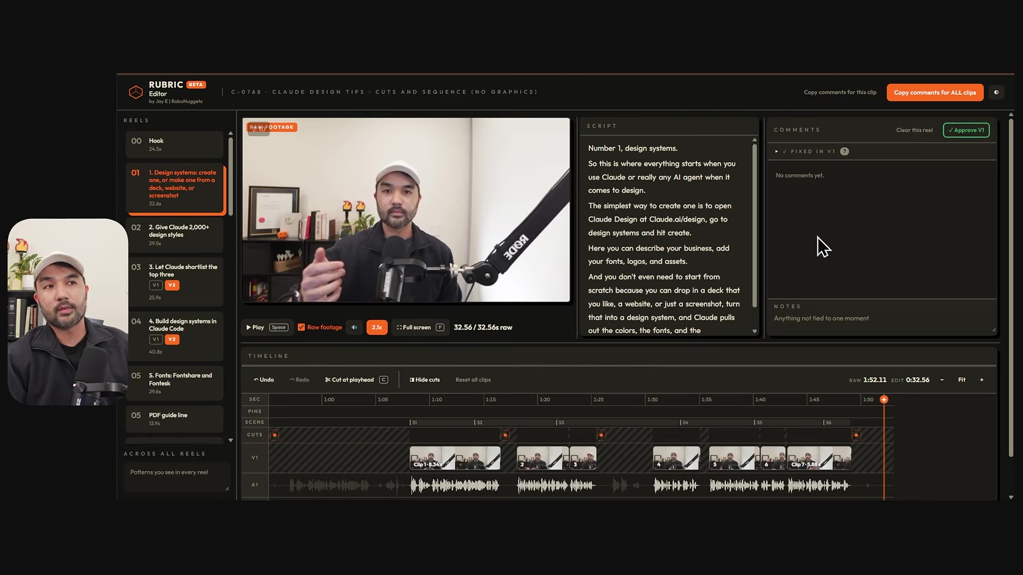Fit the timeline zoom
1023x575 pixels.
[x=962, y=380]
